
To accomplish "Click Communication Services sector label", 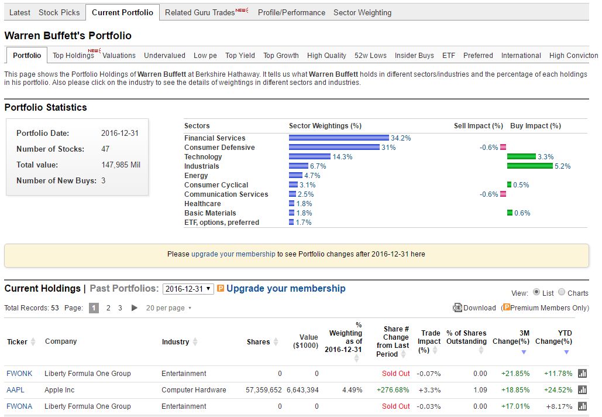I will click(x=226, y=194).
